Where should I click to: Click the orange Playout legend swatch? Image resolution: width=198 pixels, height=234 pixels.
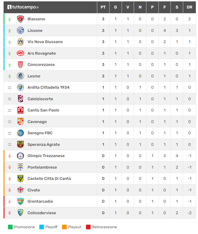[x=65, y=227]
